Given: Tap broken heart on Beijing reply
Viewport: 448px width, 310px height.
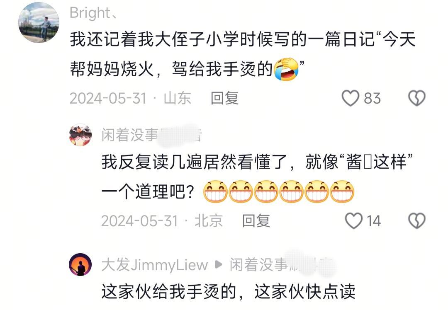Looking at the screenshot, I should (x=417, y=220).
